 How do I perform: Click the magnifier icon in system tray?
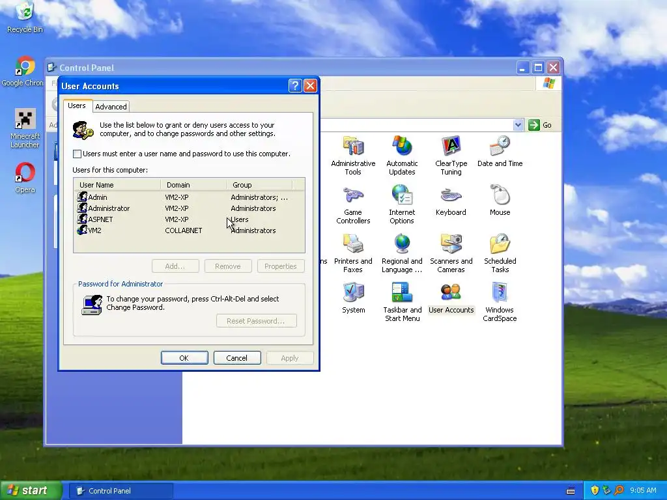coord(619,490)
